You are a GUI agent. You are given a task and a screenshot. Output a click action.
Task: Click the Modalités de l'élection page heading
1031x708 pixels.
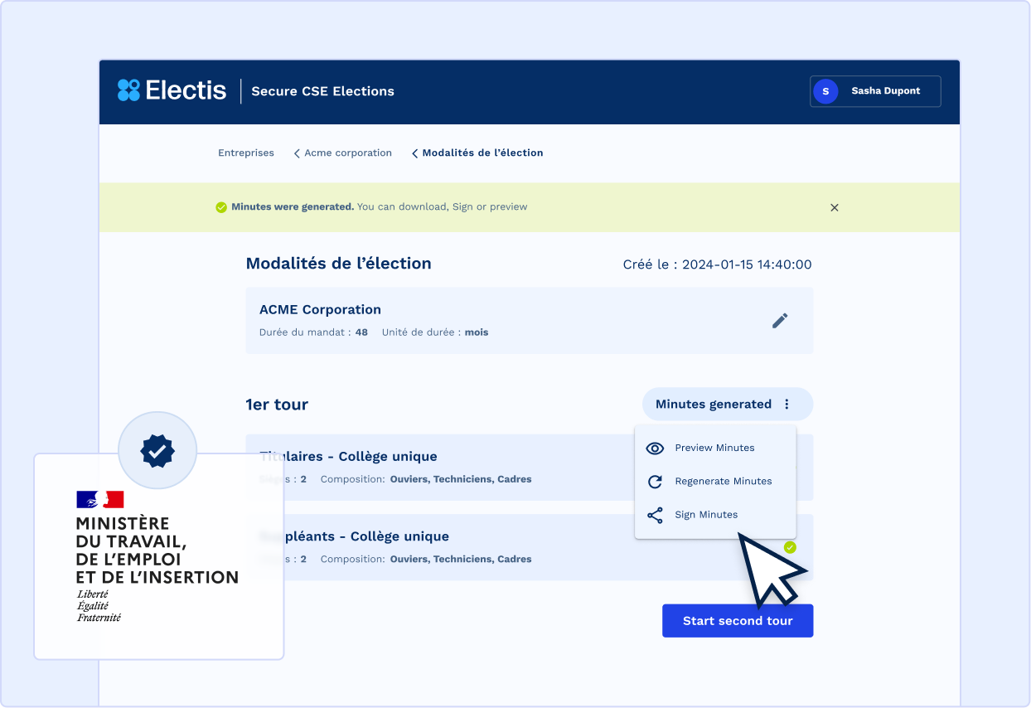click(x=338, y=264)
